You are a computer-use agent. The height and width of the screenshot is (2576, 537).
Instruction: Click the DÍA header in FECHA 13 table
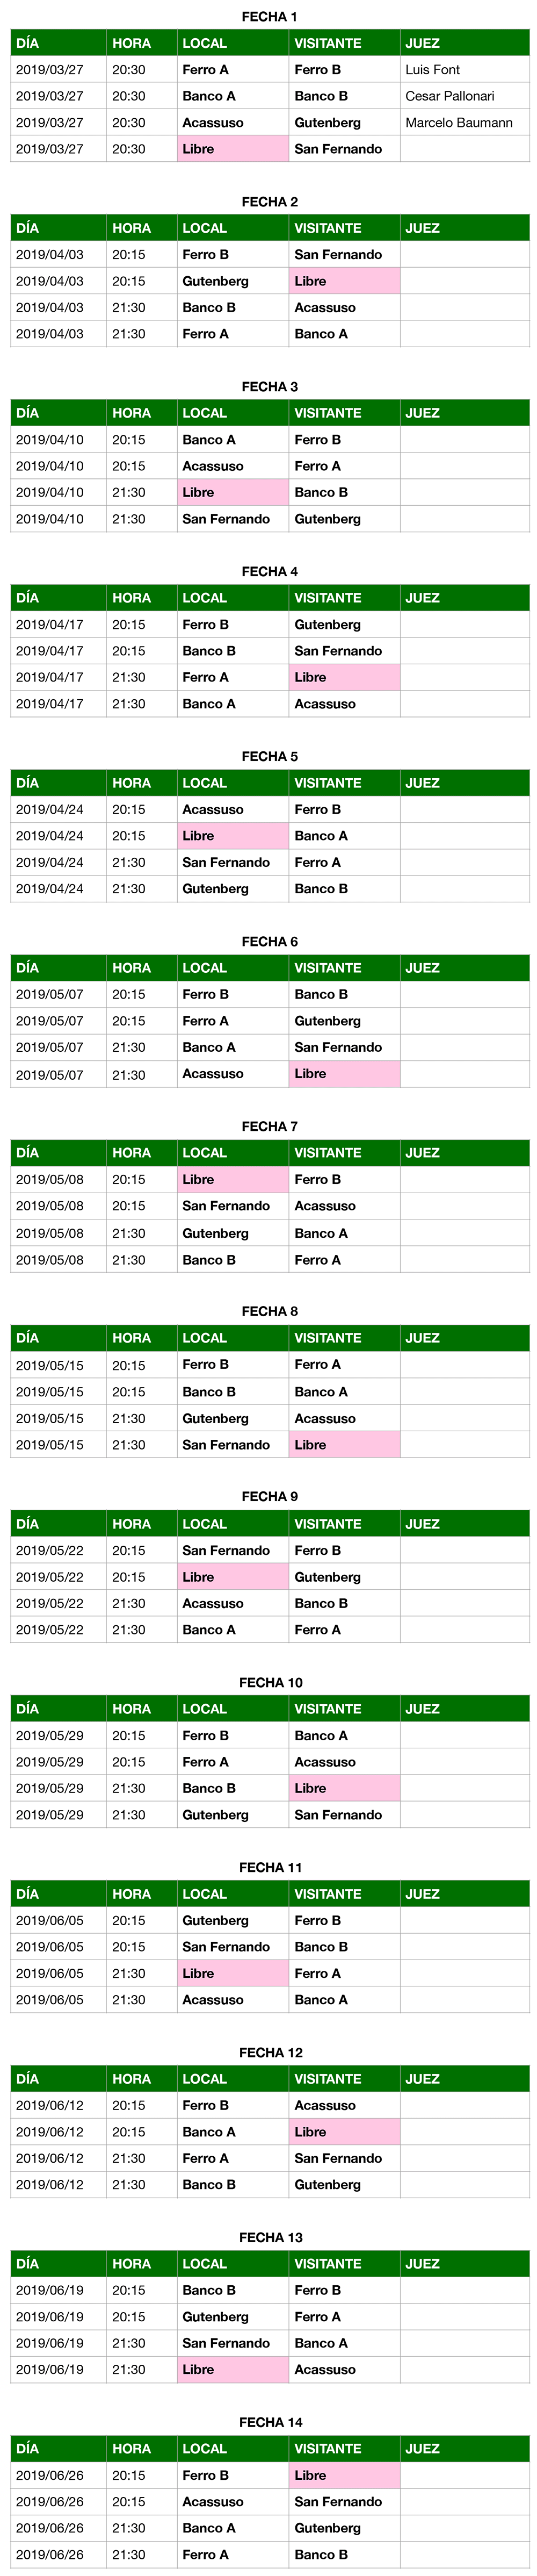tap(58, 2263)
